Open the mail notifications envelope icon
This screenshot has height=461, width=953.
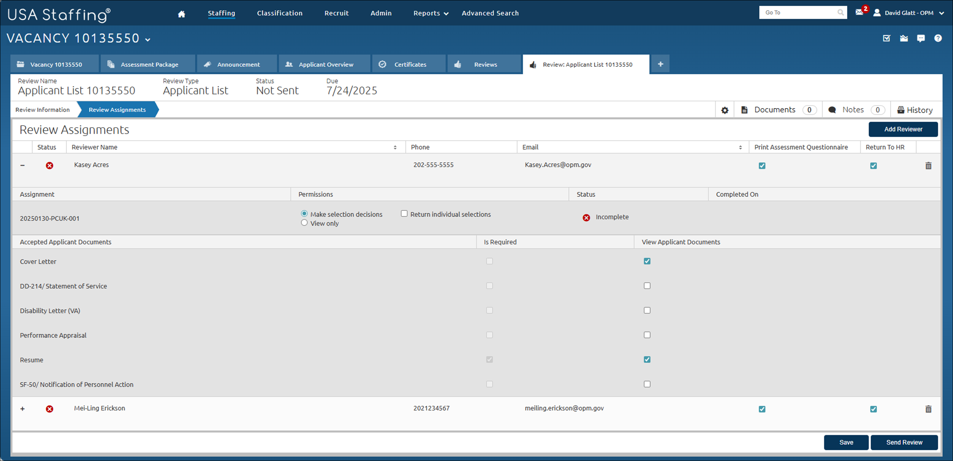(859, 13)
